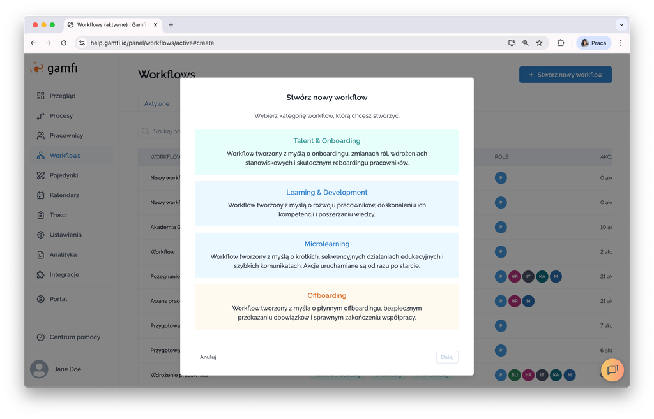Expand the Chrome tab search dropdown
The image size is (654, 419).
click(621, 25)
